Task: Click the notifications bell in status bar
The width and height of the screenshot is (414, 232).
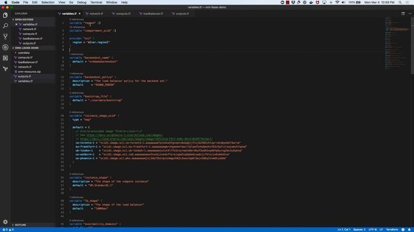Action: (409, 229)
